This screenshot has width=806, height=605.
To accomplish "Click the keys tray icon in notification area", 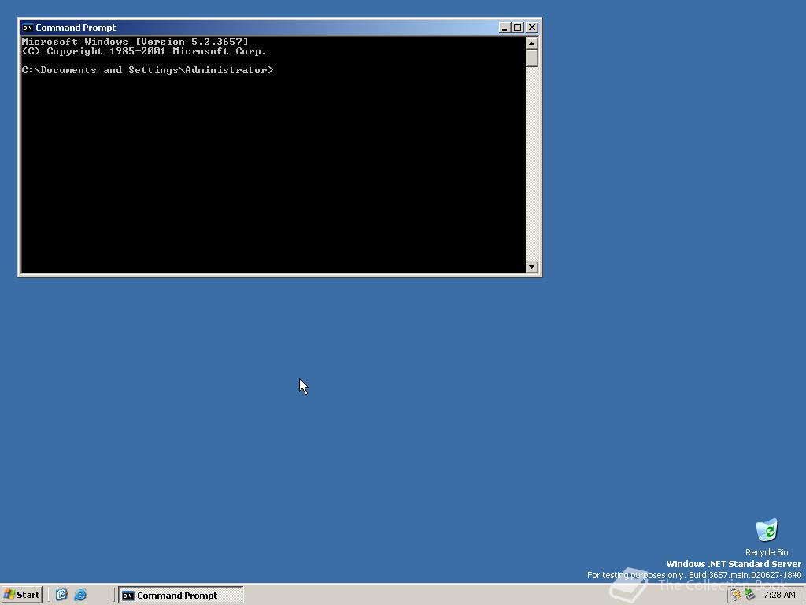I will tap(736, 596).
